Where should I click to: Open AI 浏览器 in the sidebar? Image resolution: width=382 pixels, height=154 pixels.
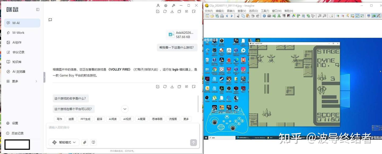[x=22, y=72]
